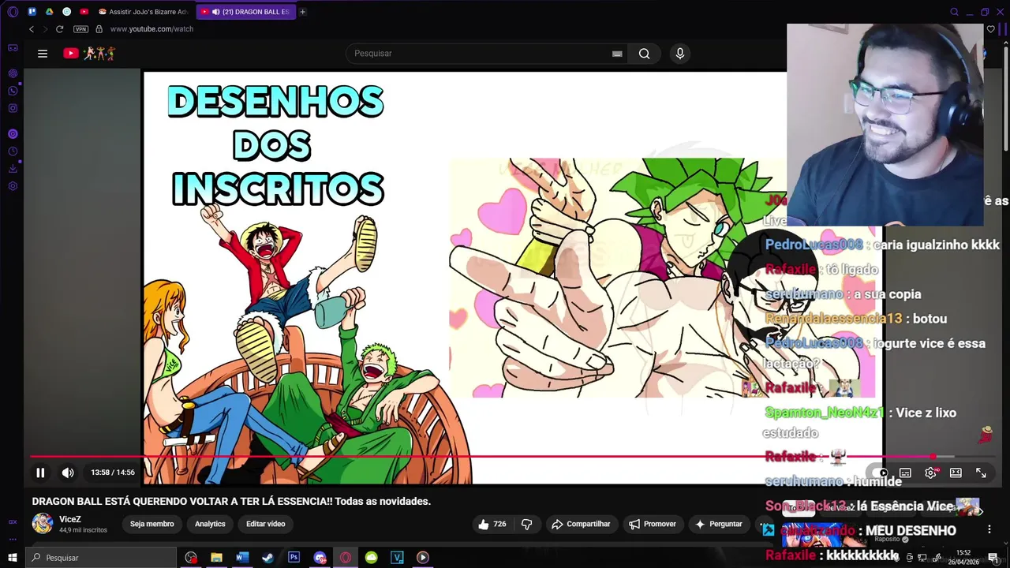Dislike the video with thumbs down
The width and height of the screenshot is (1010, 568).
click(527, 524)
